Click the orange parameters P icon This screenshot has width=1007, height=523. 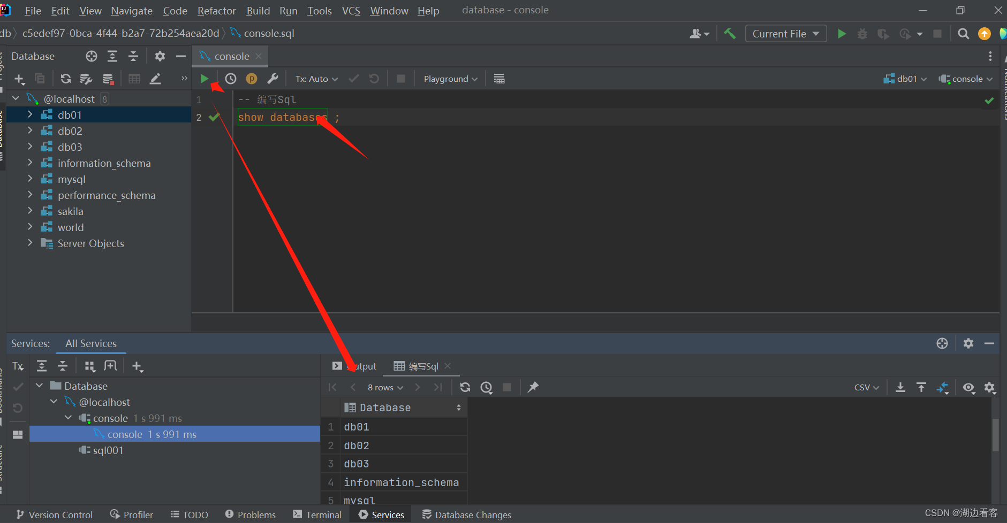(252, 79)
